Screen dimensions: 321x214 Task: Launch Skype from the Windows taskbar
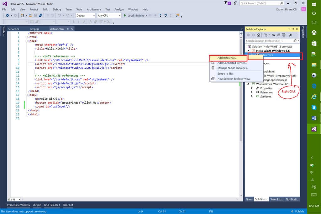click(x=314, y=107)
